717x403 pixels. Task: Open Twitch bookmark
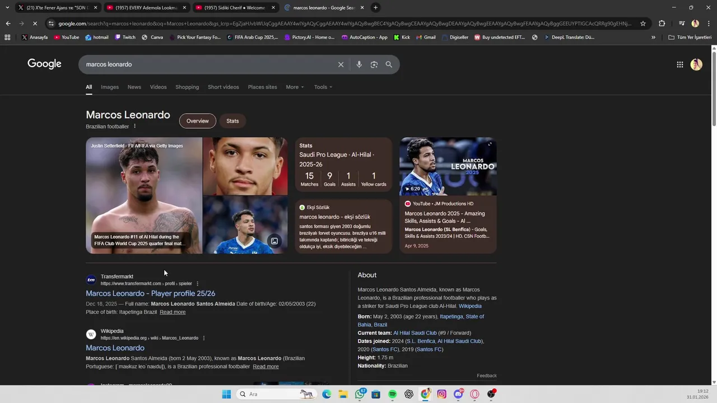pyautogui.click(x=125, y=38)
